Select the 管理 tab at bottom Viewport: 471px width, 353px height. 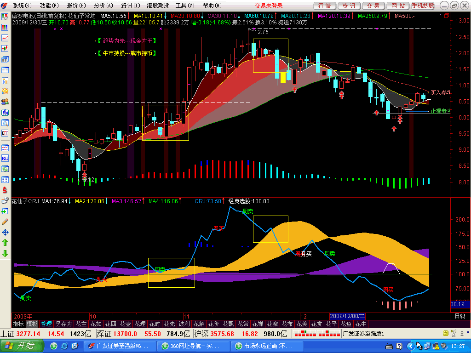(x=46, y=324)
